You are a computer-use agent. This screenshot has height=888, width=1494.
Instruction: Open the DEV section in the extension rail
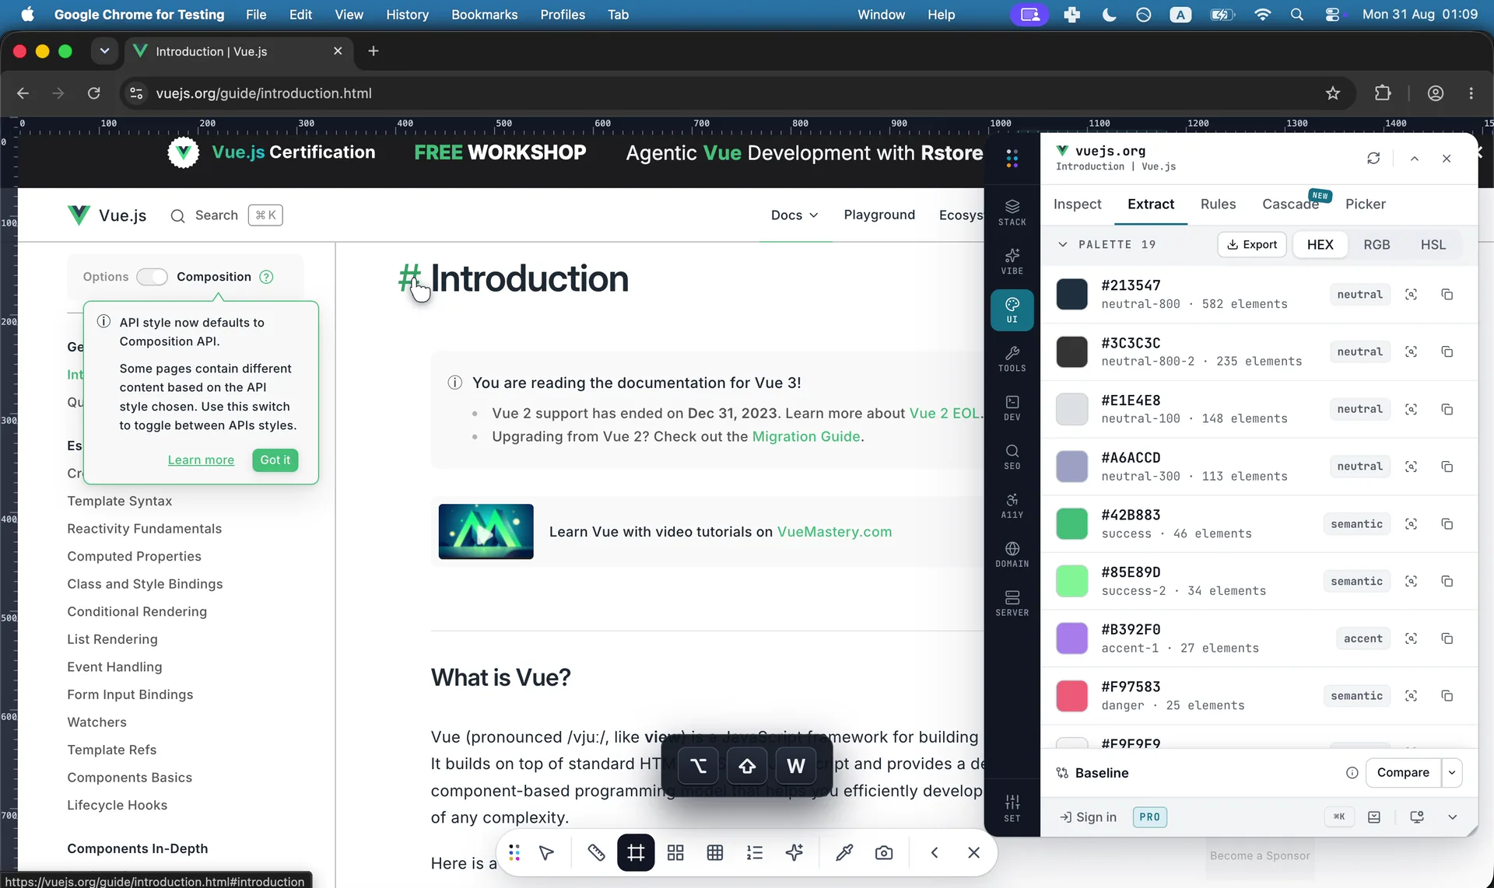(1012, 407)
